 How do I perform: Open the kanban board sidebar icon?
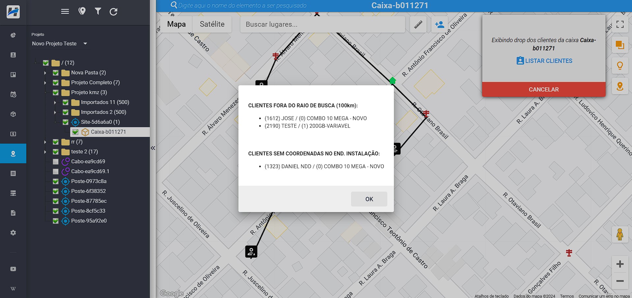(x=13, y=75)
